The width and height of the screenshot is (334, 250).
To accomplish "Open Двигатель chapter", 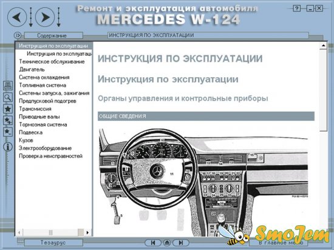I will point(32,70).
